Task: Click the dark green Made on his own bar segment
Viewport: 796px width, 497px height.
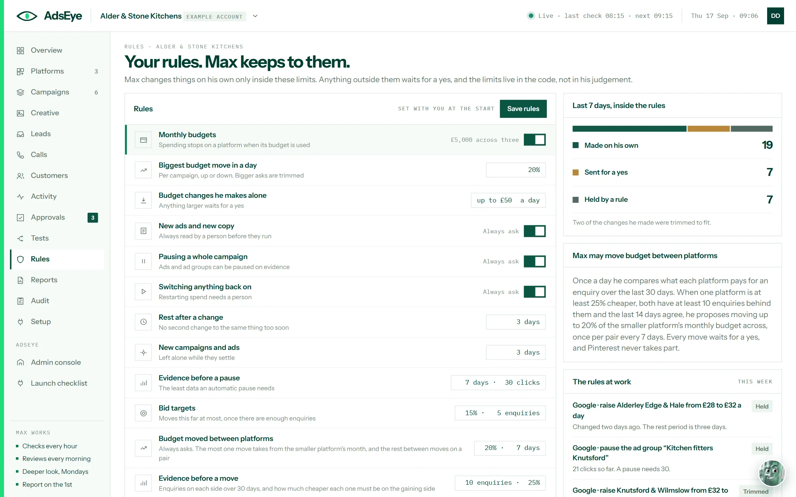Action: pos(629,129)
